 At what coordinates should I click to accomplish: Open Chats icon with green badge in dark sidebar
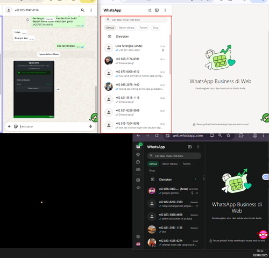(138, 146)
